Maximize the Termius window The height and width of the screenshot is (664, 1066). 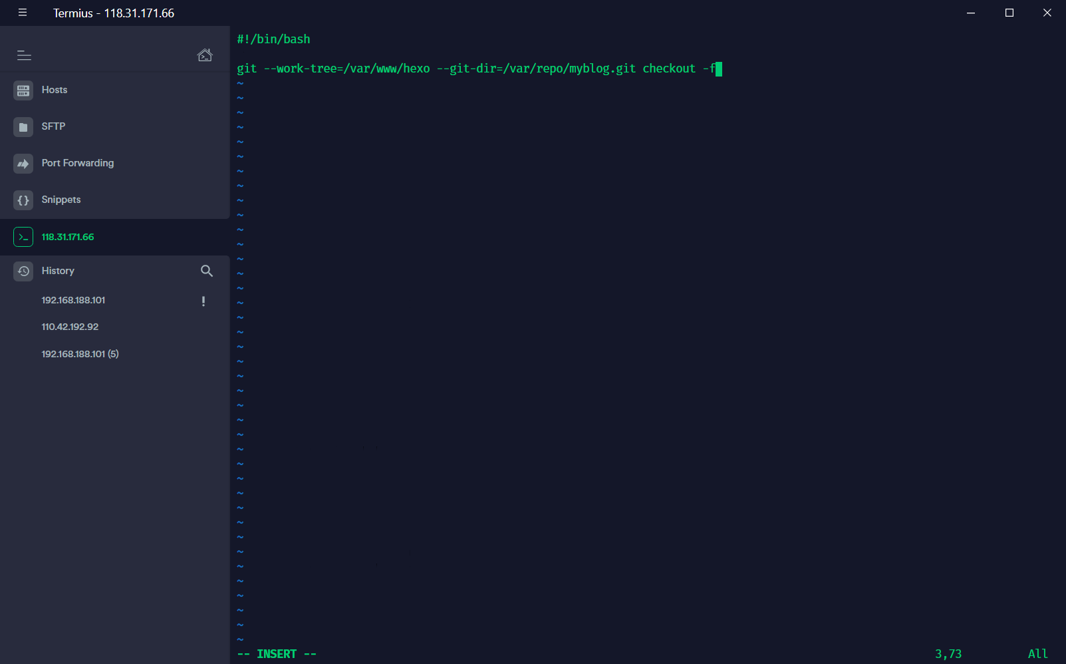1009,13
